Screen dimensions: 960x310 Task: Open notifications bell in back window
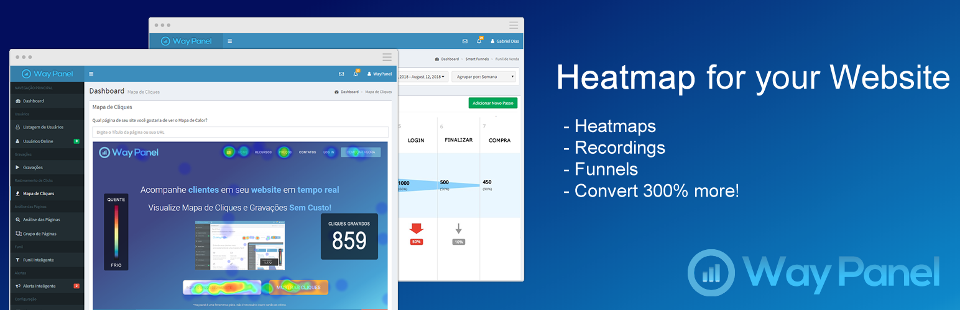coord(479,40)
